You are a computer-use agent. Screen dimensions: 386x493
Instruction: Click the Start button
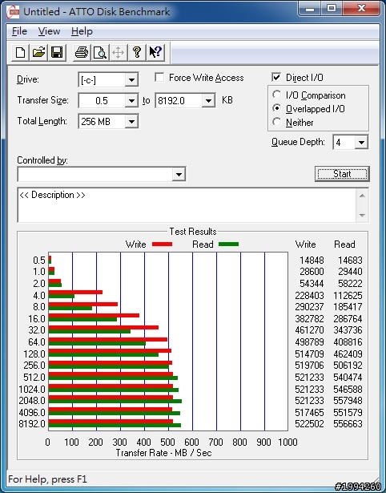[342, 174]
